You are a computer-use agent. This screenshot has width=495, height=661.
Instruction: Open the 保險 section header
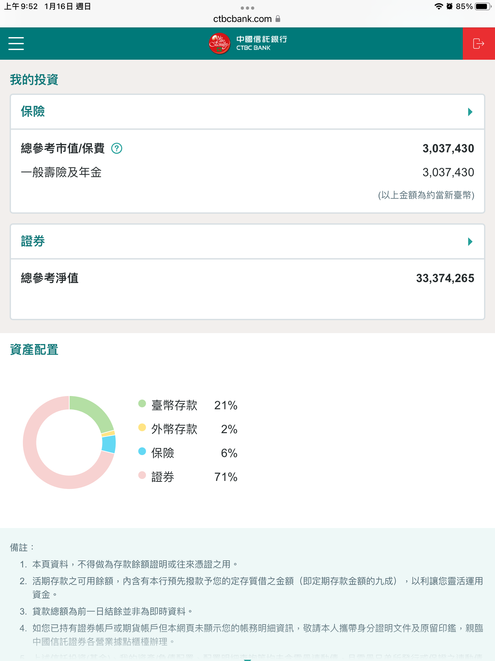[33, 112]
